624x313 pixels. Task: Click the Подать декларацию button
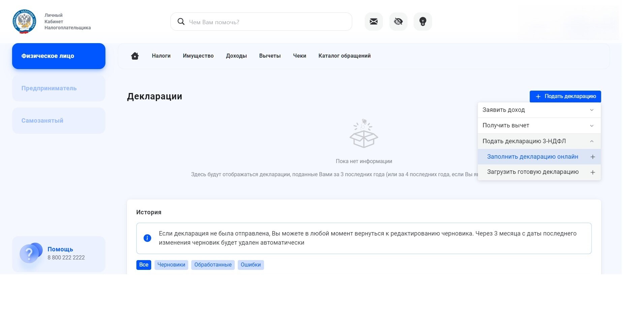[x=565, y=96]
